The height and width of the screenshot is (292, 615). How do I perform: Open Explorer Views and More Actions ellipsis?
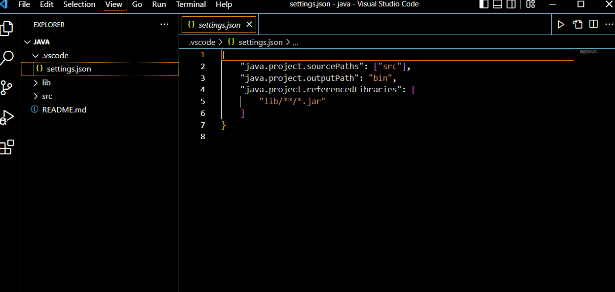tap(164, 24)
